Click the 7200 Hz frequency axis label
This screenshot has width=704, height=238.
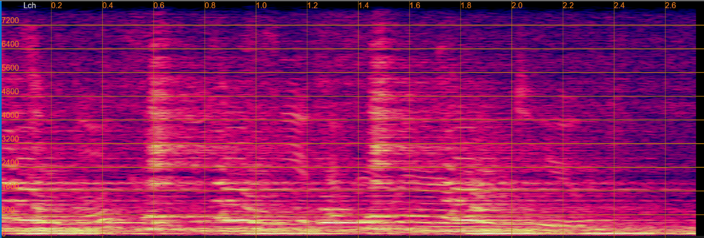coord(11,20)
